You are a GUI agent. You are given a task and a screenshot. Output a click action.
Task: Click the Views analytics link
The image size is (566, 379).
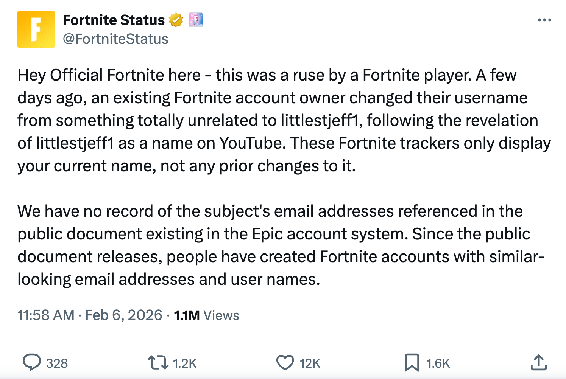coord(221,315)
